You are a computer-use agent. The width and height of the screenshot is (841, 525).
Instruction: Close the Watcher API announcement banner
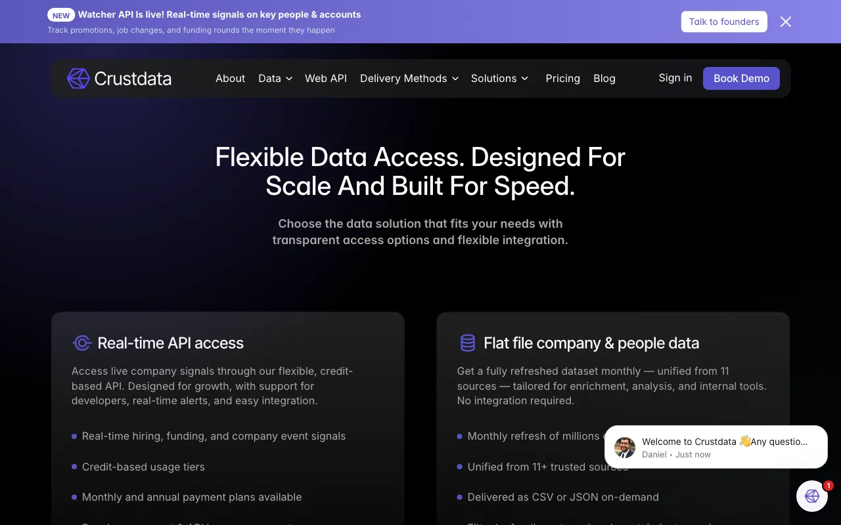click(786, 22)
